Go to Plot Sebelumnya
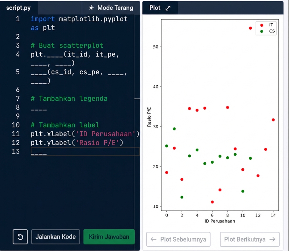289x251 pixels. click(178, 239)
